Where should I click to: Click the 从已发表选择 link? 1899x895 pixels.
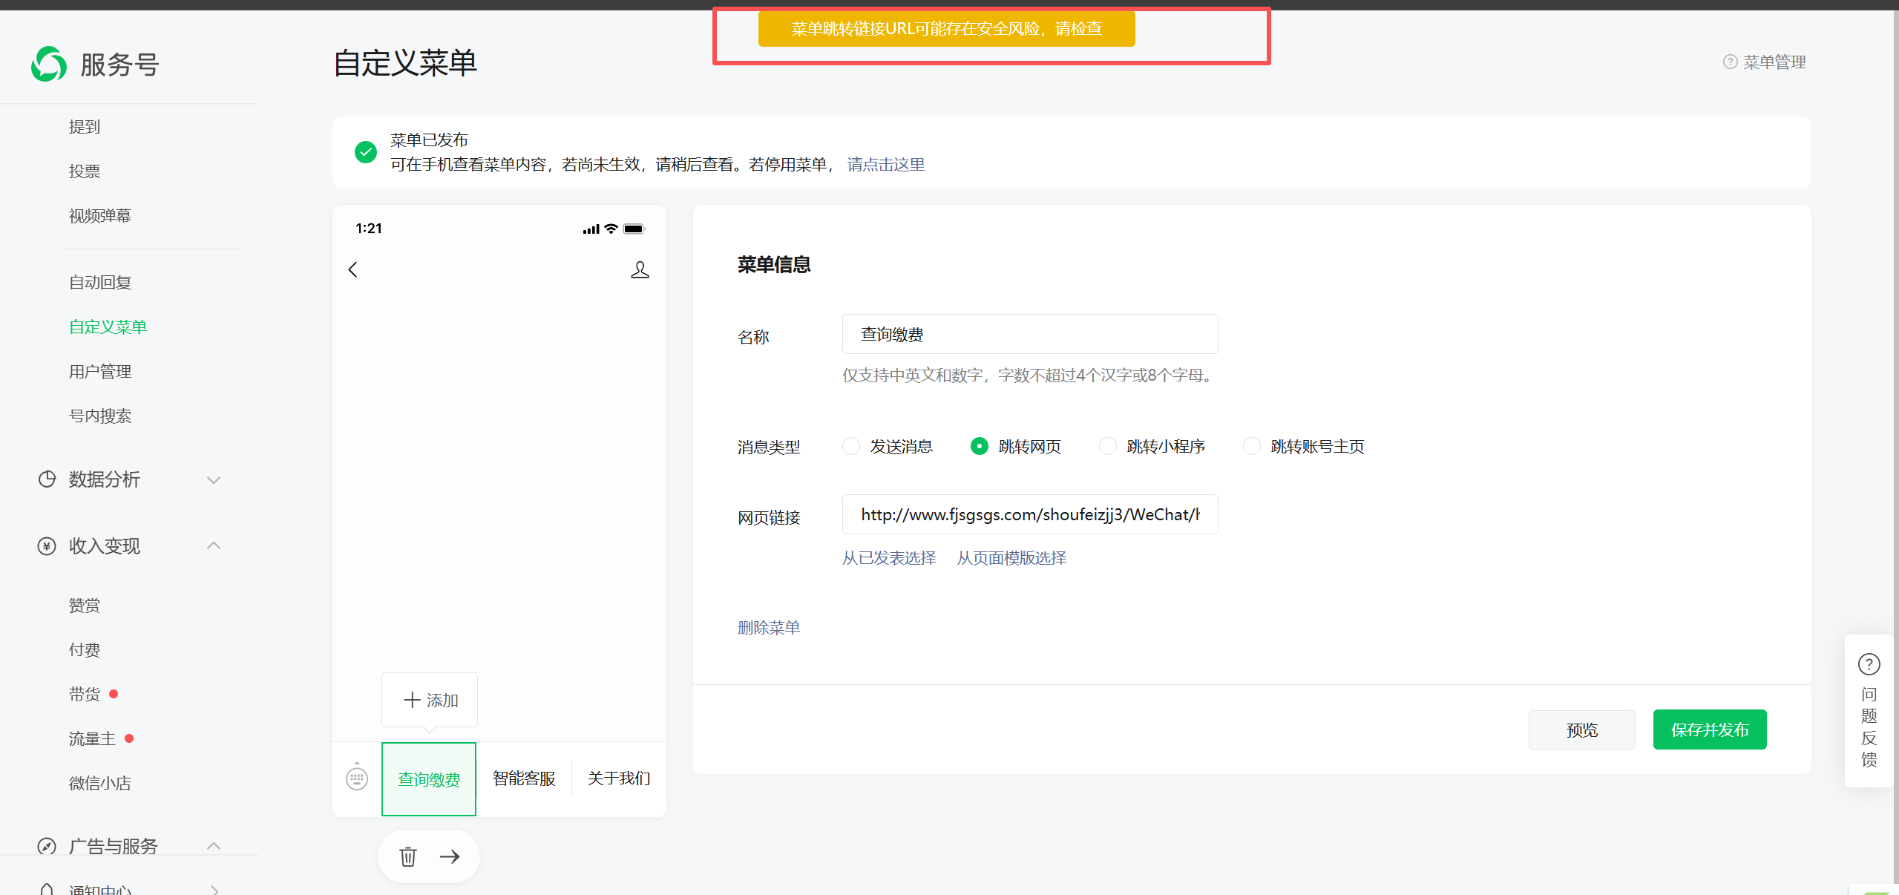pos(889,558)
